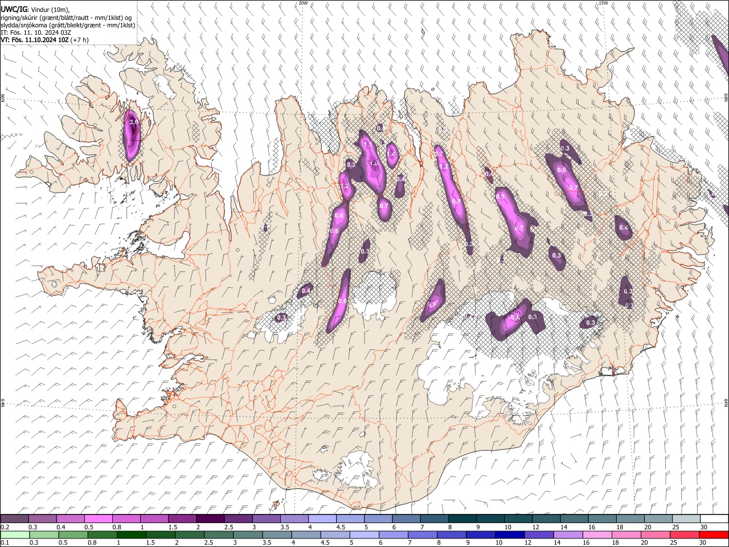This screenshot has width=729, height=547.
Task: Pick the dark purple snow swatch between 2 and 2.5
Action: [x=210, y=519]
